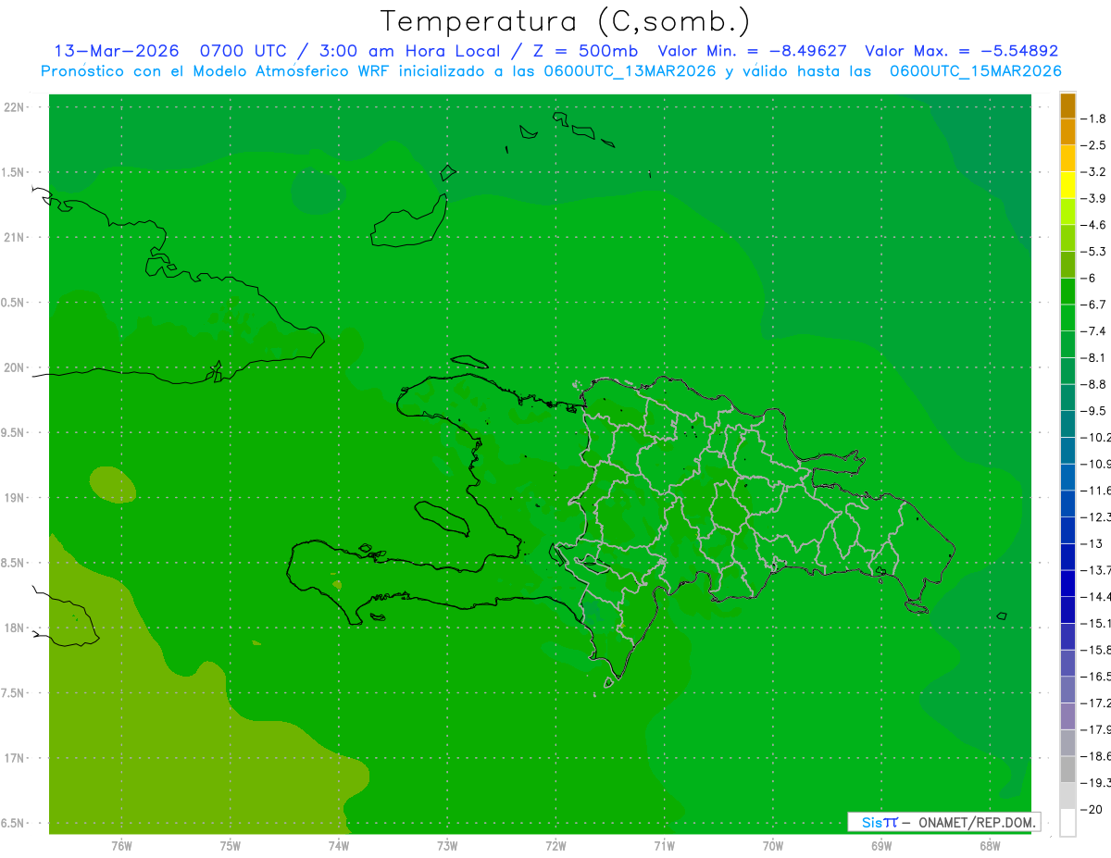Click the '-13' colorbar label
The width and height of the screenshot is (1111, 858).
[x=1092, y=543]
